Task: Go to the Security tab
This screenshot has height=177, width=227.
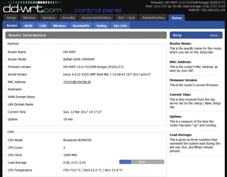Action: pyautogui.click(x=68, y=18)
